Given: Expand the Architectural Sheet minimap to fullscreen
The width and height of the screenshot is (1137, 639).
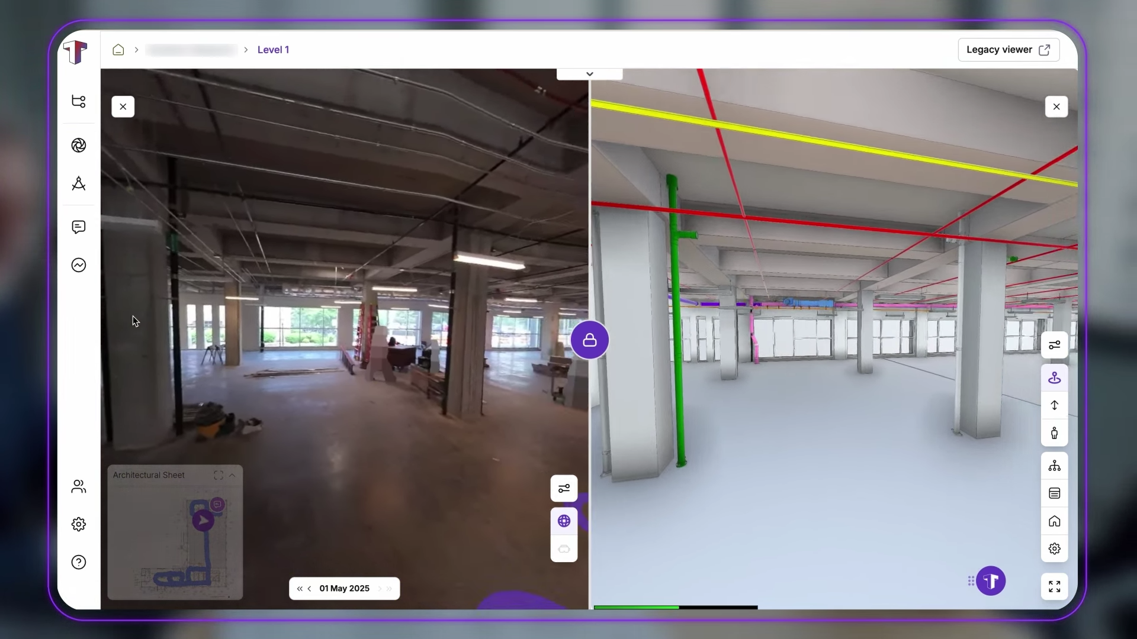Looking at the screenshot, I should 219,475.
